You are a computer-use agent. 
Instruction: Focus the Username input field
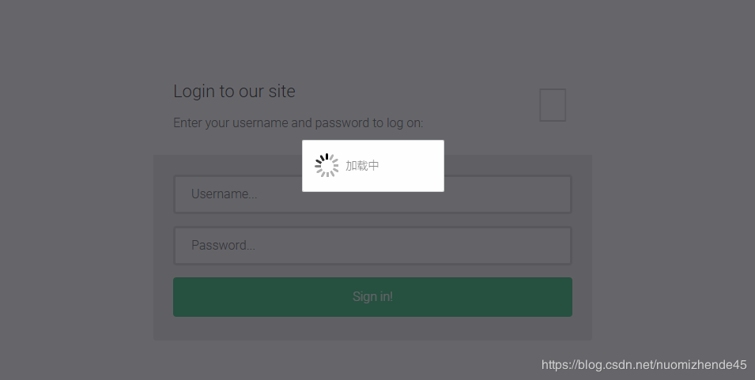(474, 194)
